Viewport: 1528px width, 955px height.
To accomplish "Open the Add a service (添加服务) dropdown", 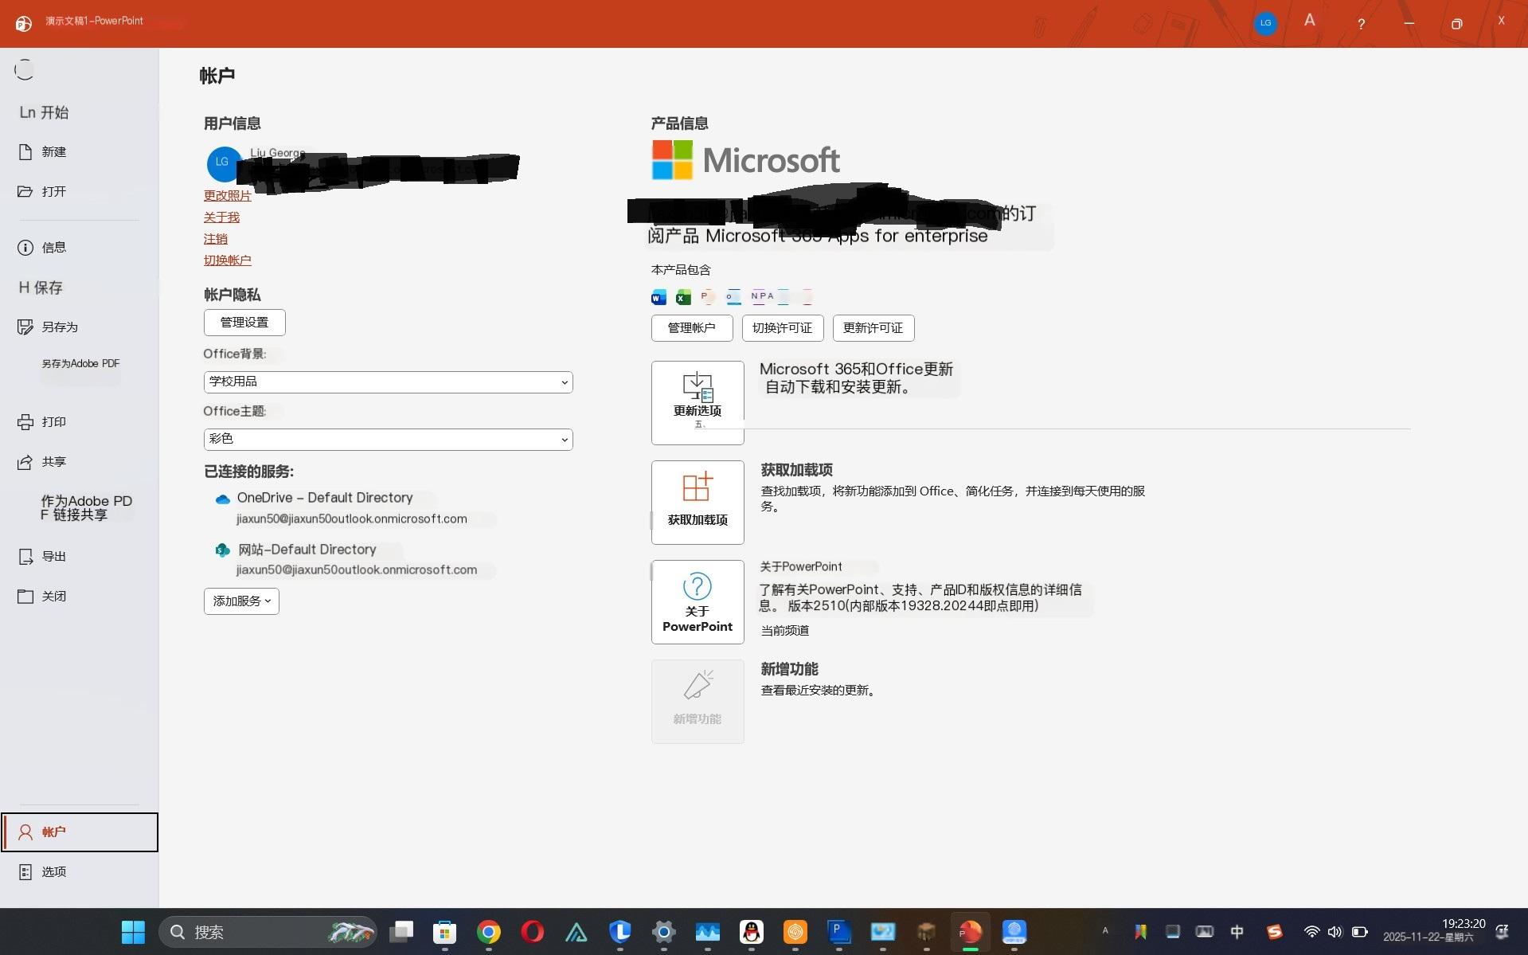I will (x=241, y=601).
